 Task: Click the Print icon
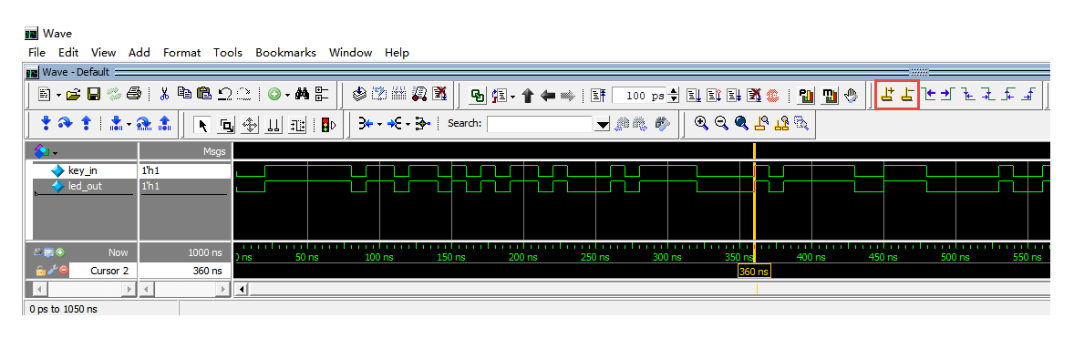[x=133, y=94]
